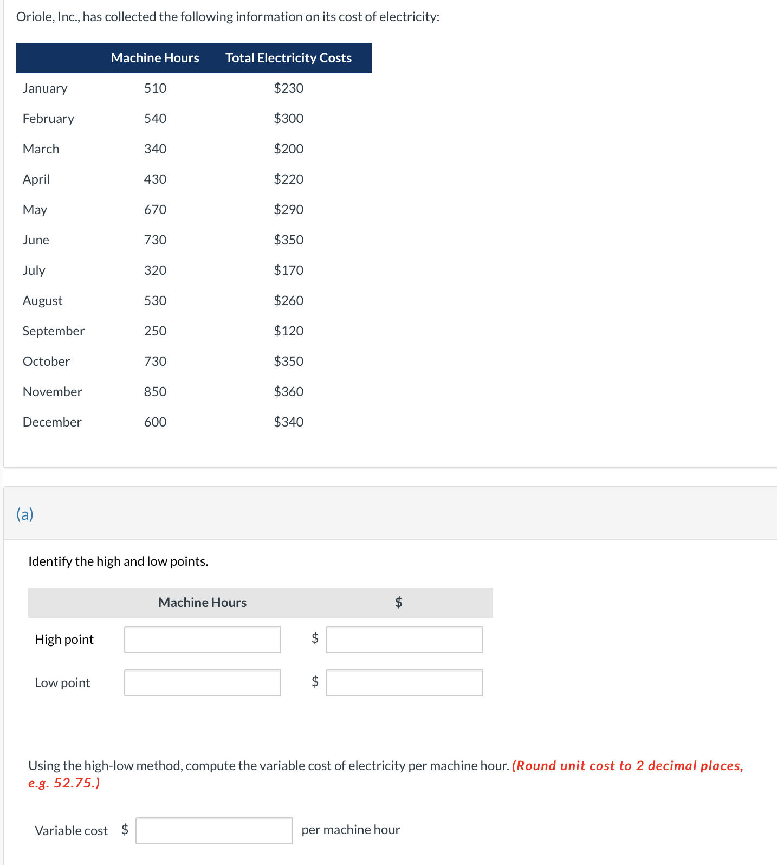Select the July machine hours value 320
777x865 pixels.
point(155,270)
